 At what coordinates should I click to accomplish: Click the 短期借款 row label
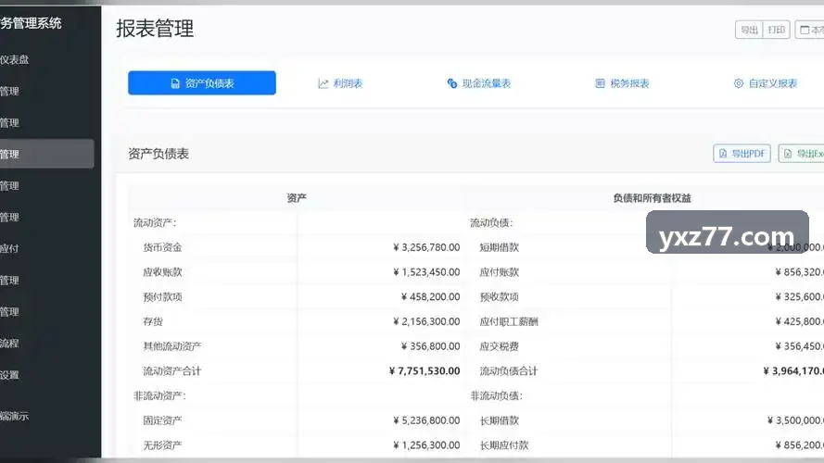tap(500, 247)
